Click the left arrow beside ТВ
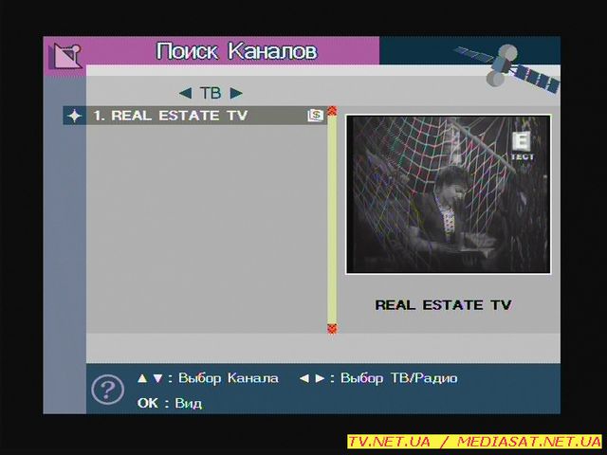The width and height of the screenshot is (607, 455). pyautogui.click(x=186, y=93)
